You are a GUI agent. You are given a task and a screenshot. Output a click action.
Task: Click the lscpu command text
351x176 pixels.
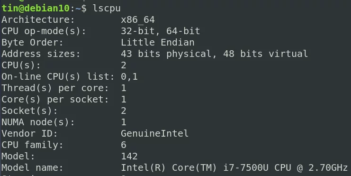coord(107,9)
